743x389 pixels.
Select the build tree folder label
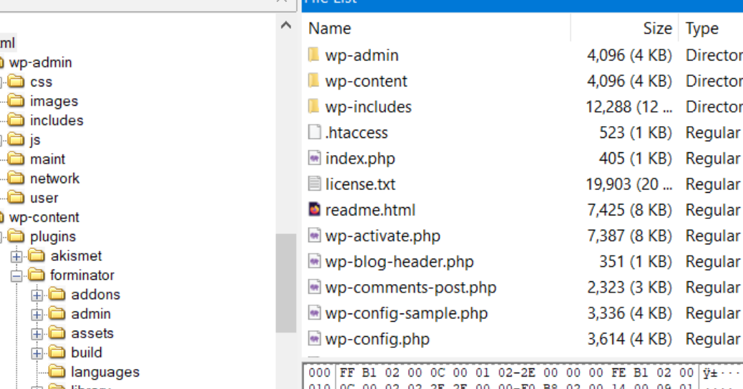coord(87,353)
